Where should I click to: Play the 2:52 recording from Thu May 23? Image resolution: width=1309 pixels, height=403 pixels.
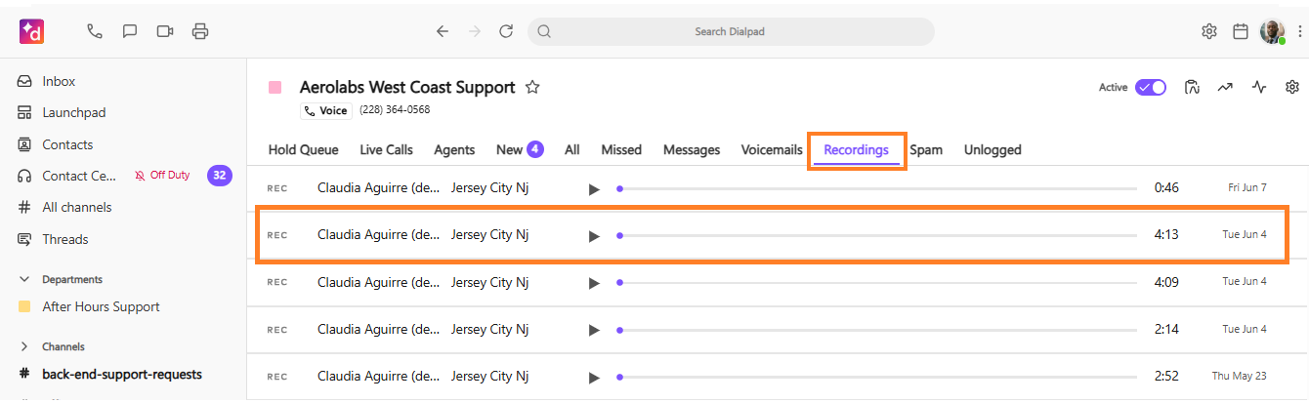[x=594, y=377]
